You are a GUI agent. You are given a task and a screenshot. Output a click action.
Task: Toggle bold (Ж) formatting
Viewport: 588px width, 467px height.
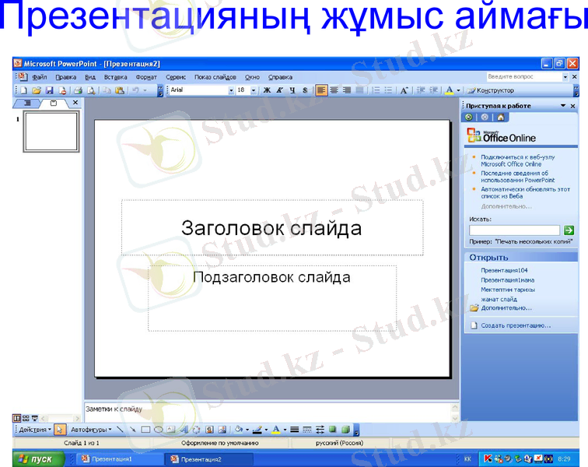tap(267, 90)
